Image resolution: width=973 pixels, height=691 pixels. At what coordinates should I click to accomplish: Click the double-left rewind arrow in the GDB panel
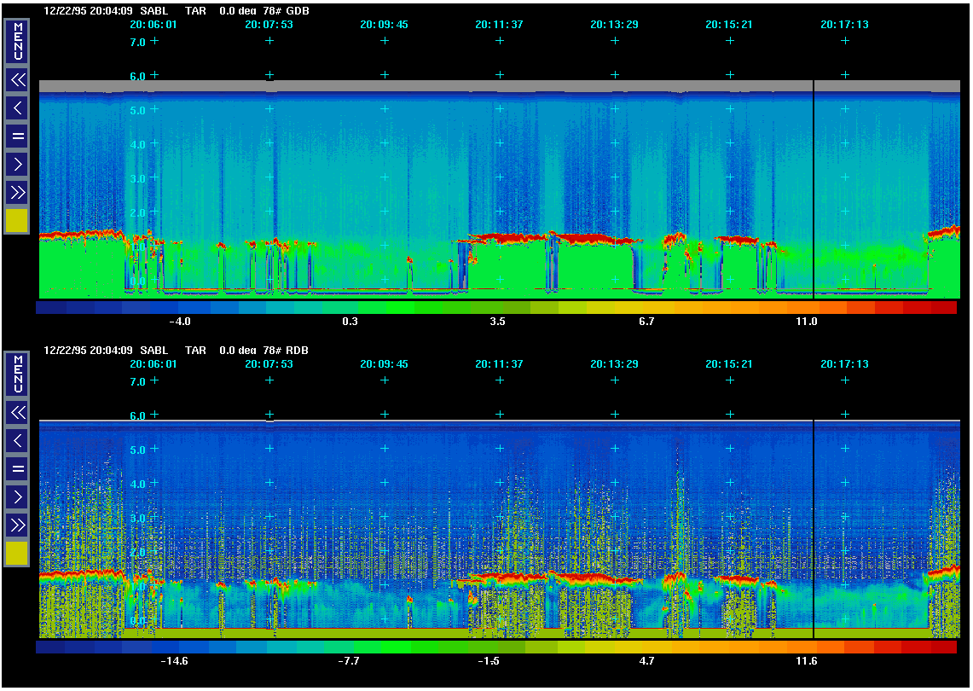click(17, 80)
